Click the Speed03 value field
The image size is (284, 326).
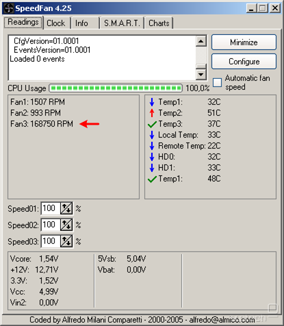coord(51,241)
